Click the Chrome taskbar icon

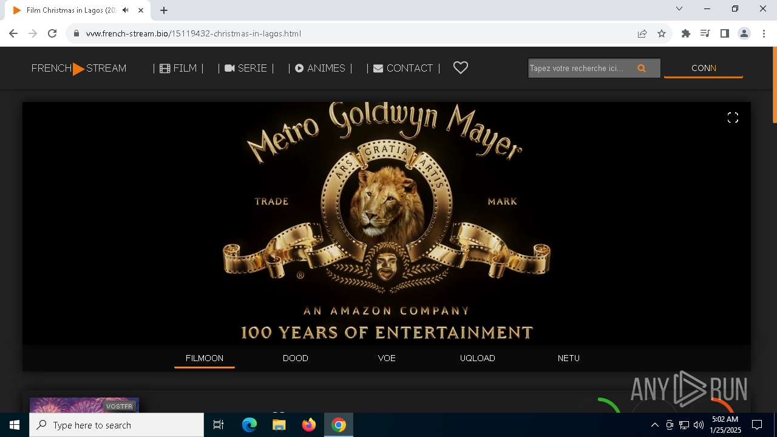point(339,425)
